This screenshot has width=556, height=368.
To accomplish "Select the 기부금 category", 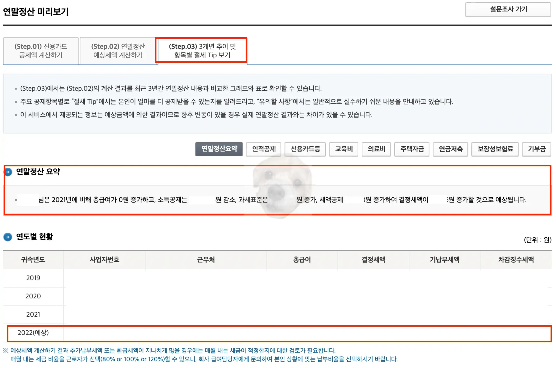I will point(536,149).
